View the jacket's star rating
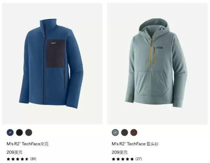Viewport: 210px width, 163px height. pos(18,159)
